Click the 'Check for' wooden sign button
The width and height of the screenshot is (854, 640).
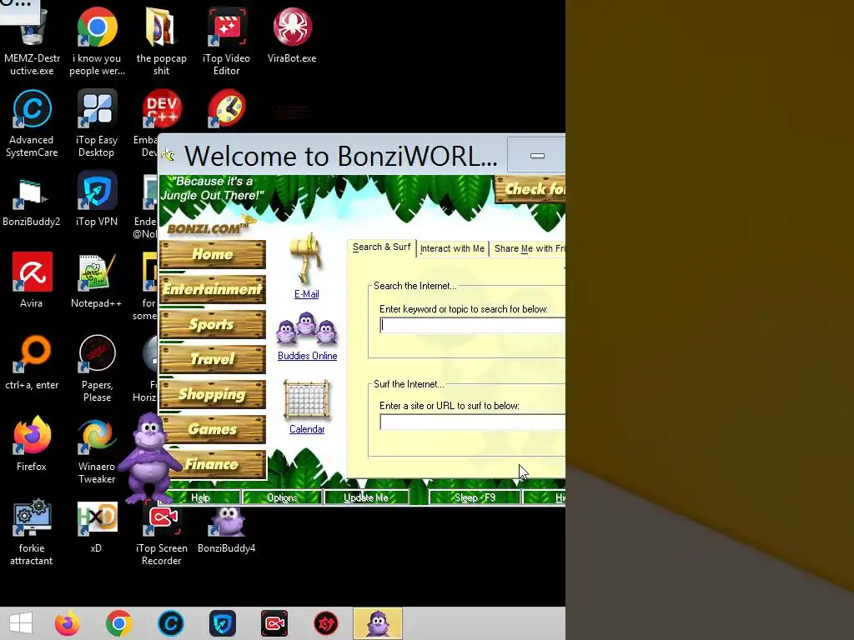point(530,189)
